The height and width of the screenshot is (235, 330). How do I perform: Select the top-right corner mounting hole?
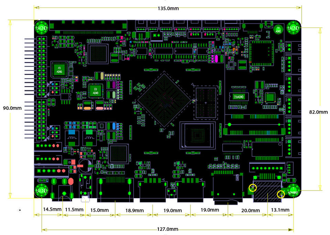click(294, 27)
